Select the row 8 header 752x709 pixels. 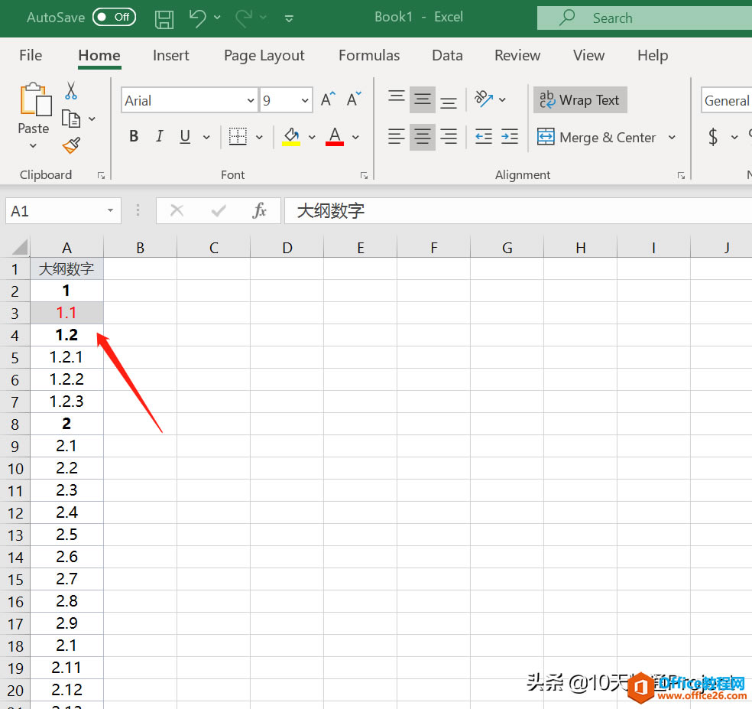coord(15,424)
